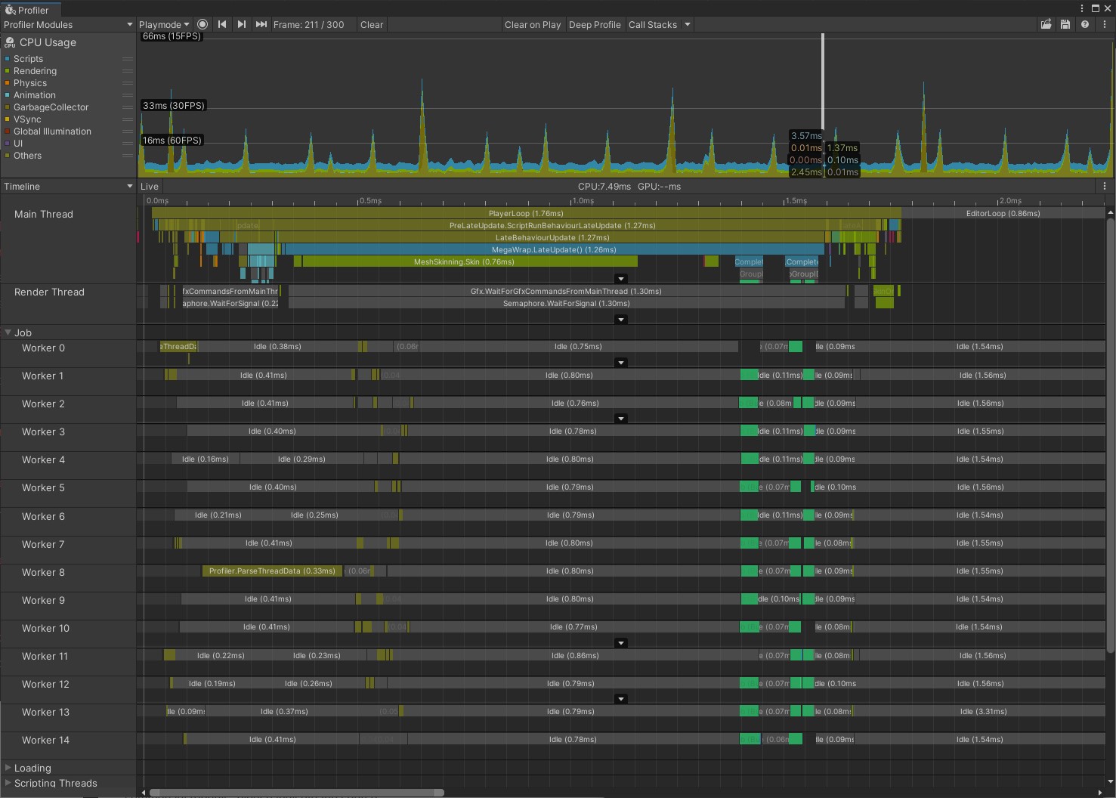
Task: Open the Profiler help documentation
Action: 1085,24
